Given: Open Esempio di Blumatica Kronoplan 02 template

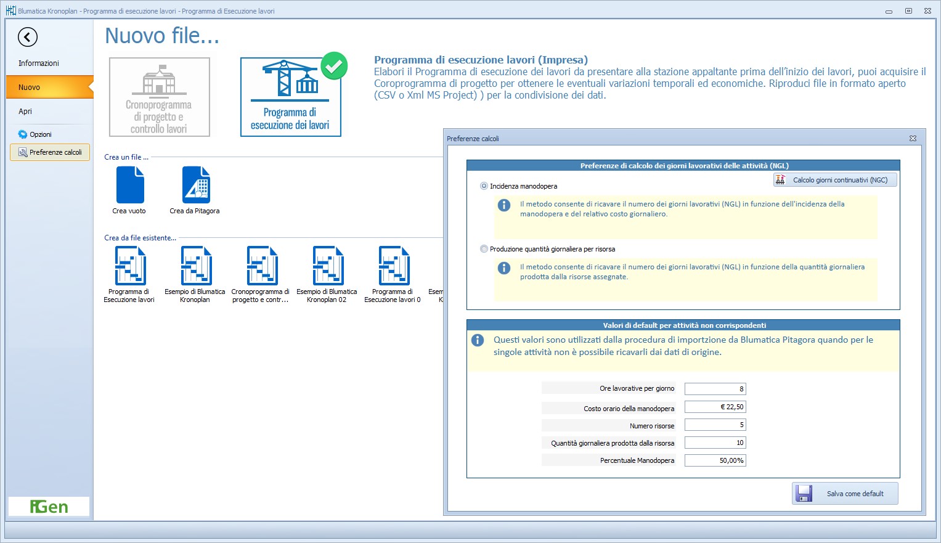Looking at the screenshot, I should tap(327, 266).
